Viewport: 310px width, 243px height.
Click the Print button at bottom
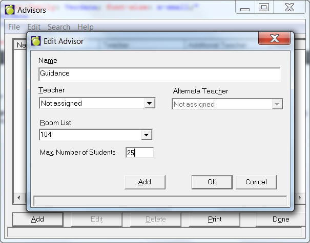(215, 220)
